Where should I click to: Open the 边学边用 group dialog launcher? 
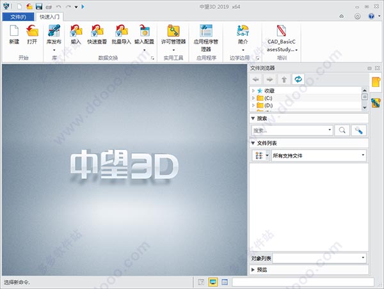(x=257, y=58)
